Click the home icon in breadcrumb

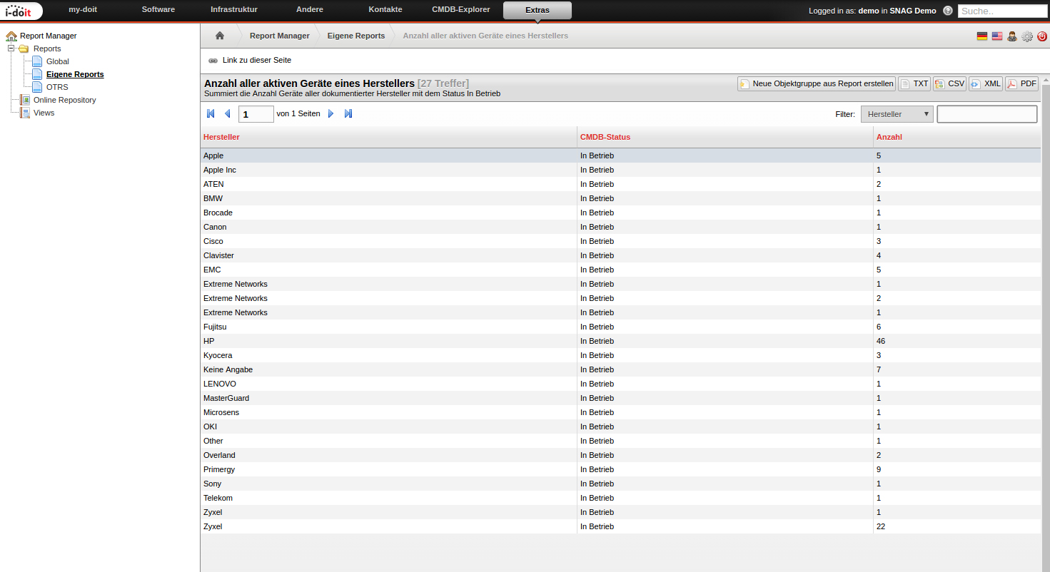(x=220, y=36)
